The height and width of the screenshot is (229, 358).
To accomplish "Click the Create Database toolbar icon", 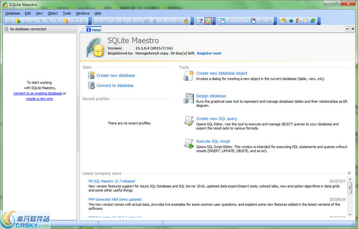I will coord(18,21).
